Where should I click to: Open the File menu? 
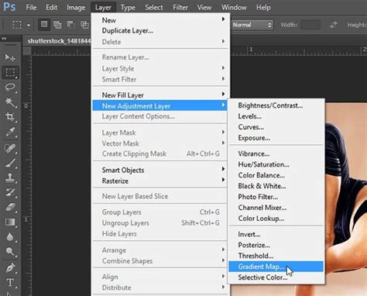(x=31, y=8)
